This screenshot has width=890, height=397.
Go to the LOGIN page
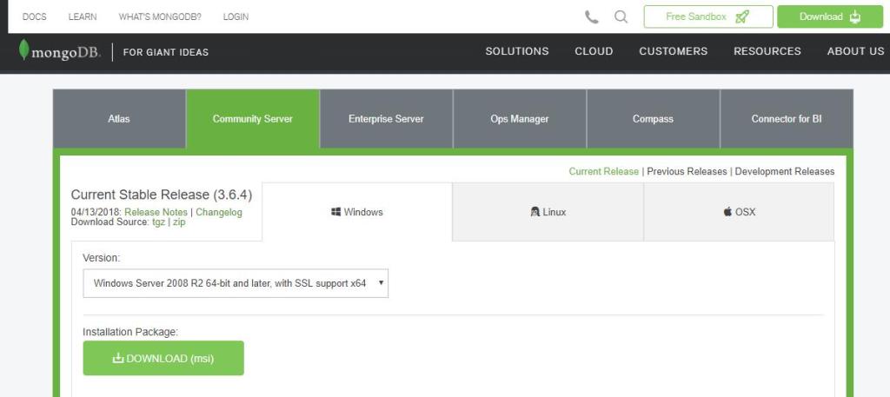tap(236, 17)
